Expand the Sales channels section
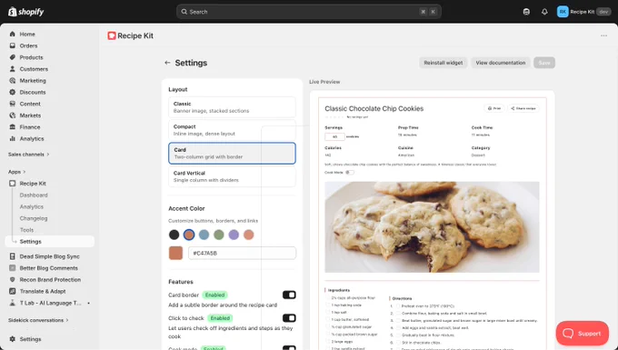 pyautogui.click(x=29, y=155)
